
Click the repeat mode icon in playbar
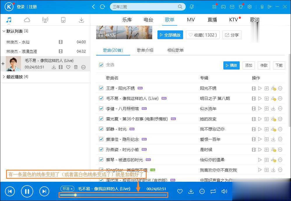[x=213, y=191]
